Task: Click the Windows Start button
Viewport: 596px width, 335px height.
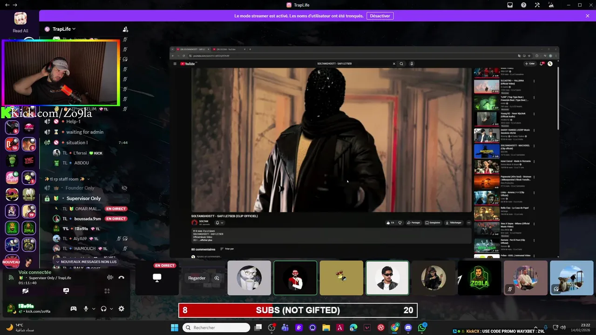Action: click(x=175, y=328)
